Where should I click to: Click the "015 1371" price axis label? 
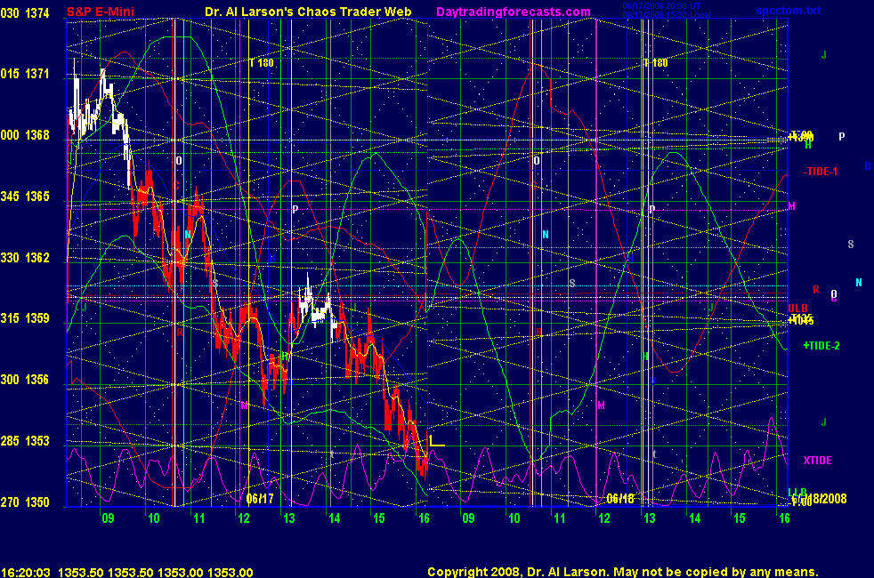25,74
